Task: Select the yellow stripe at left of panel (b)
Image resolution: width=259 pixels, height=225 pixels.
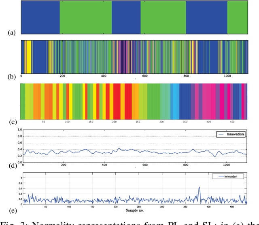Action: 29,56
